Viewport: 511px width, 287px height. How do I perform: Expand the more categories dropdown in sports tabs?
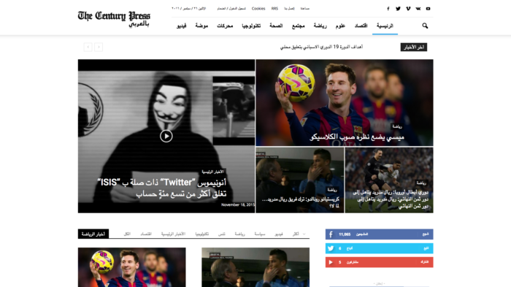pos(299,234)
